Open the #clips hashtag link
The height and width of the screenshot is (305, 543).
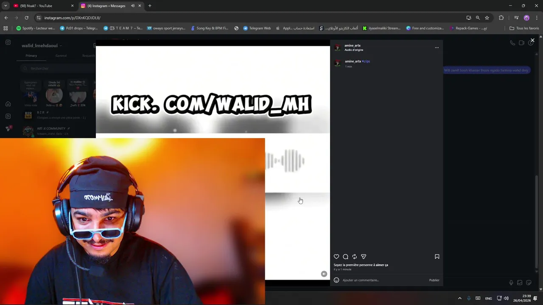(366, 61)
